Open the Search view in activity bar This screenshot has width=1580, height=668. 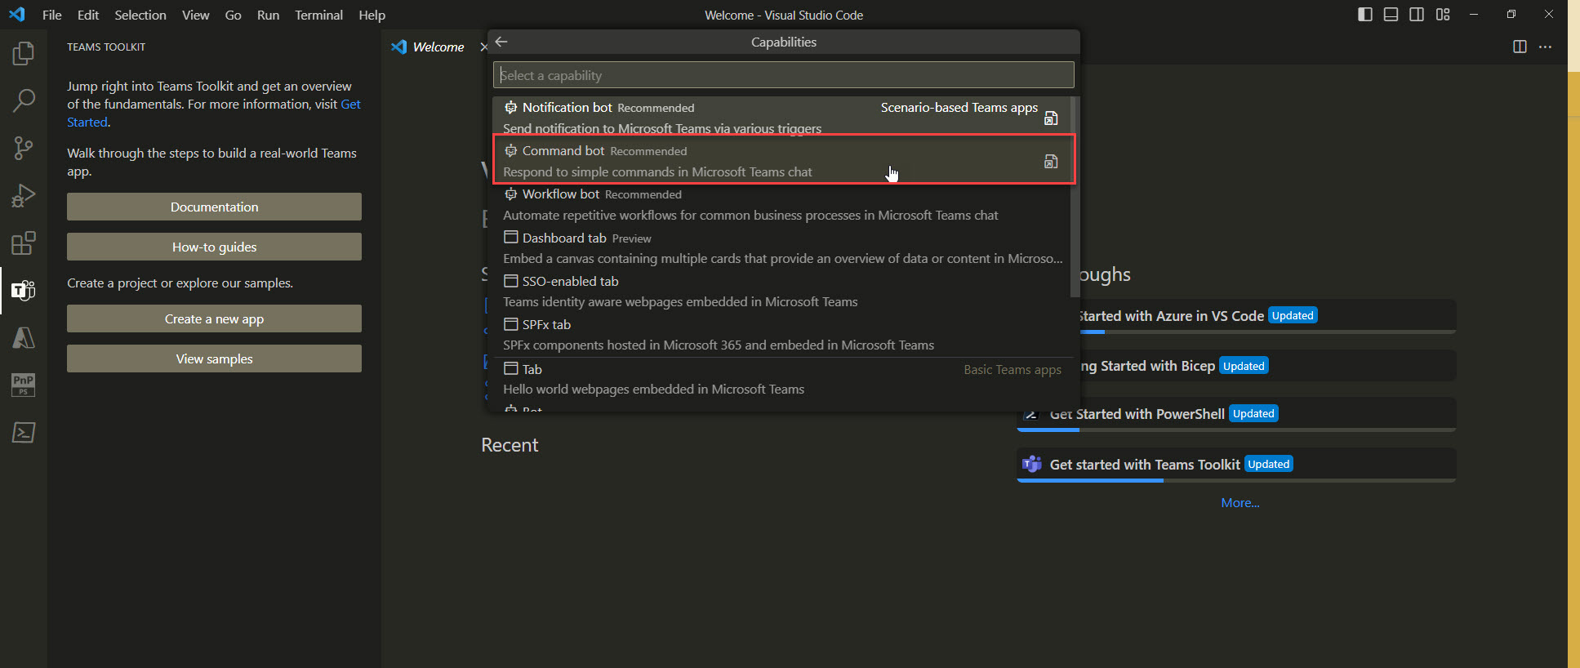point(24,101)
